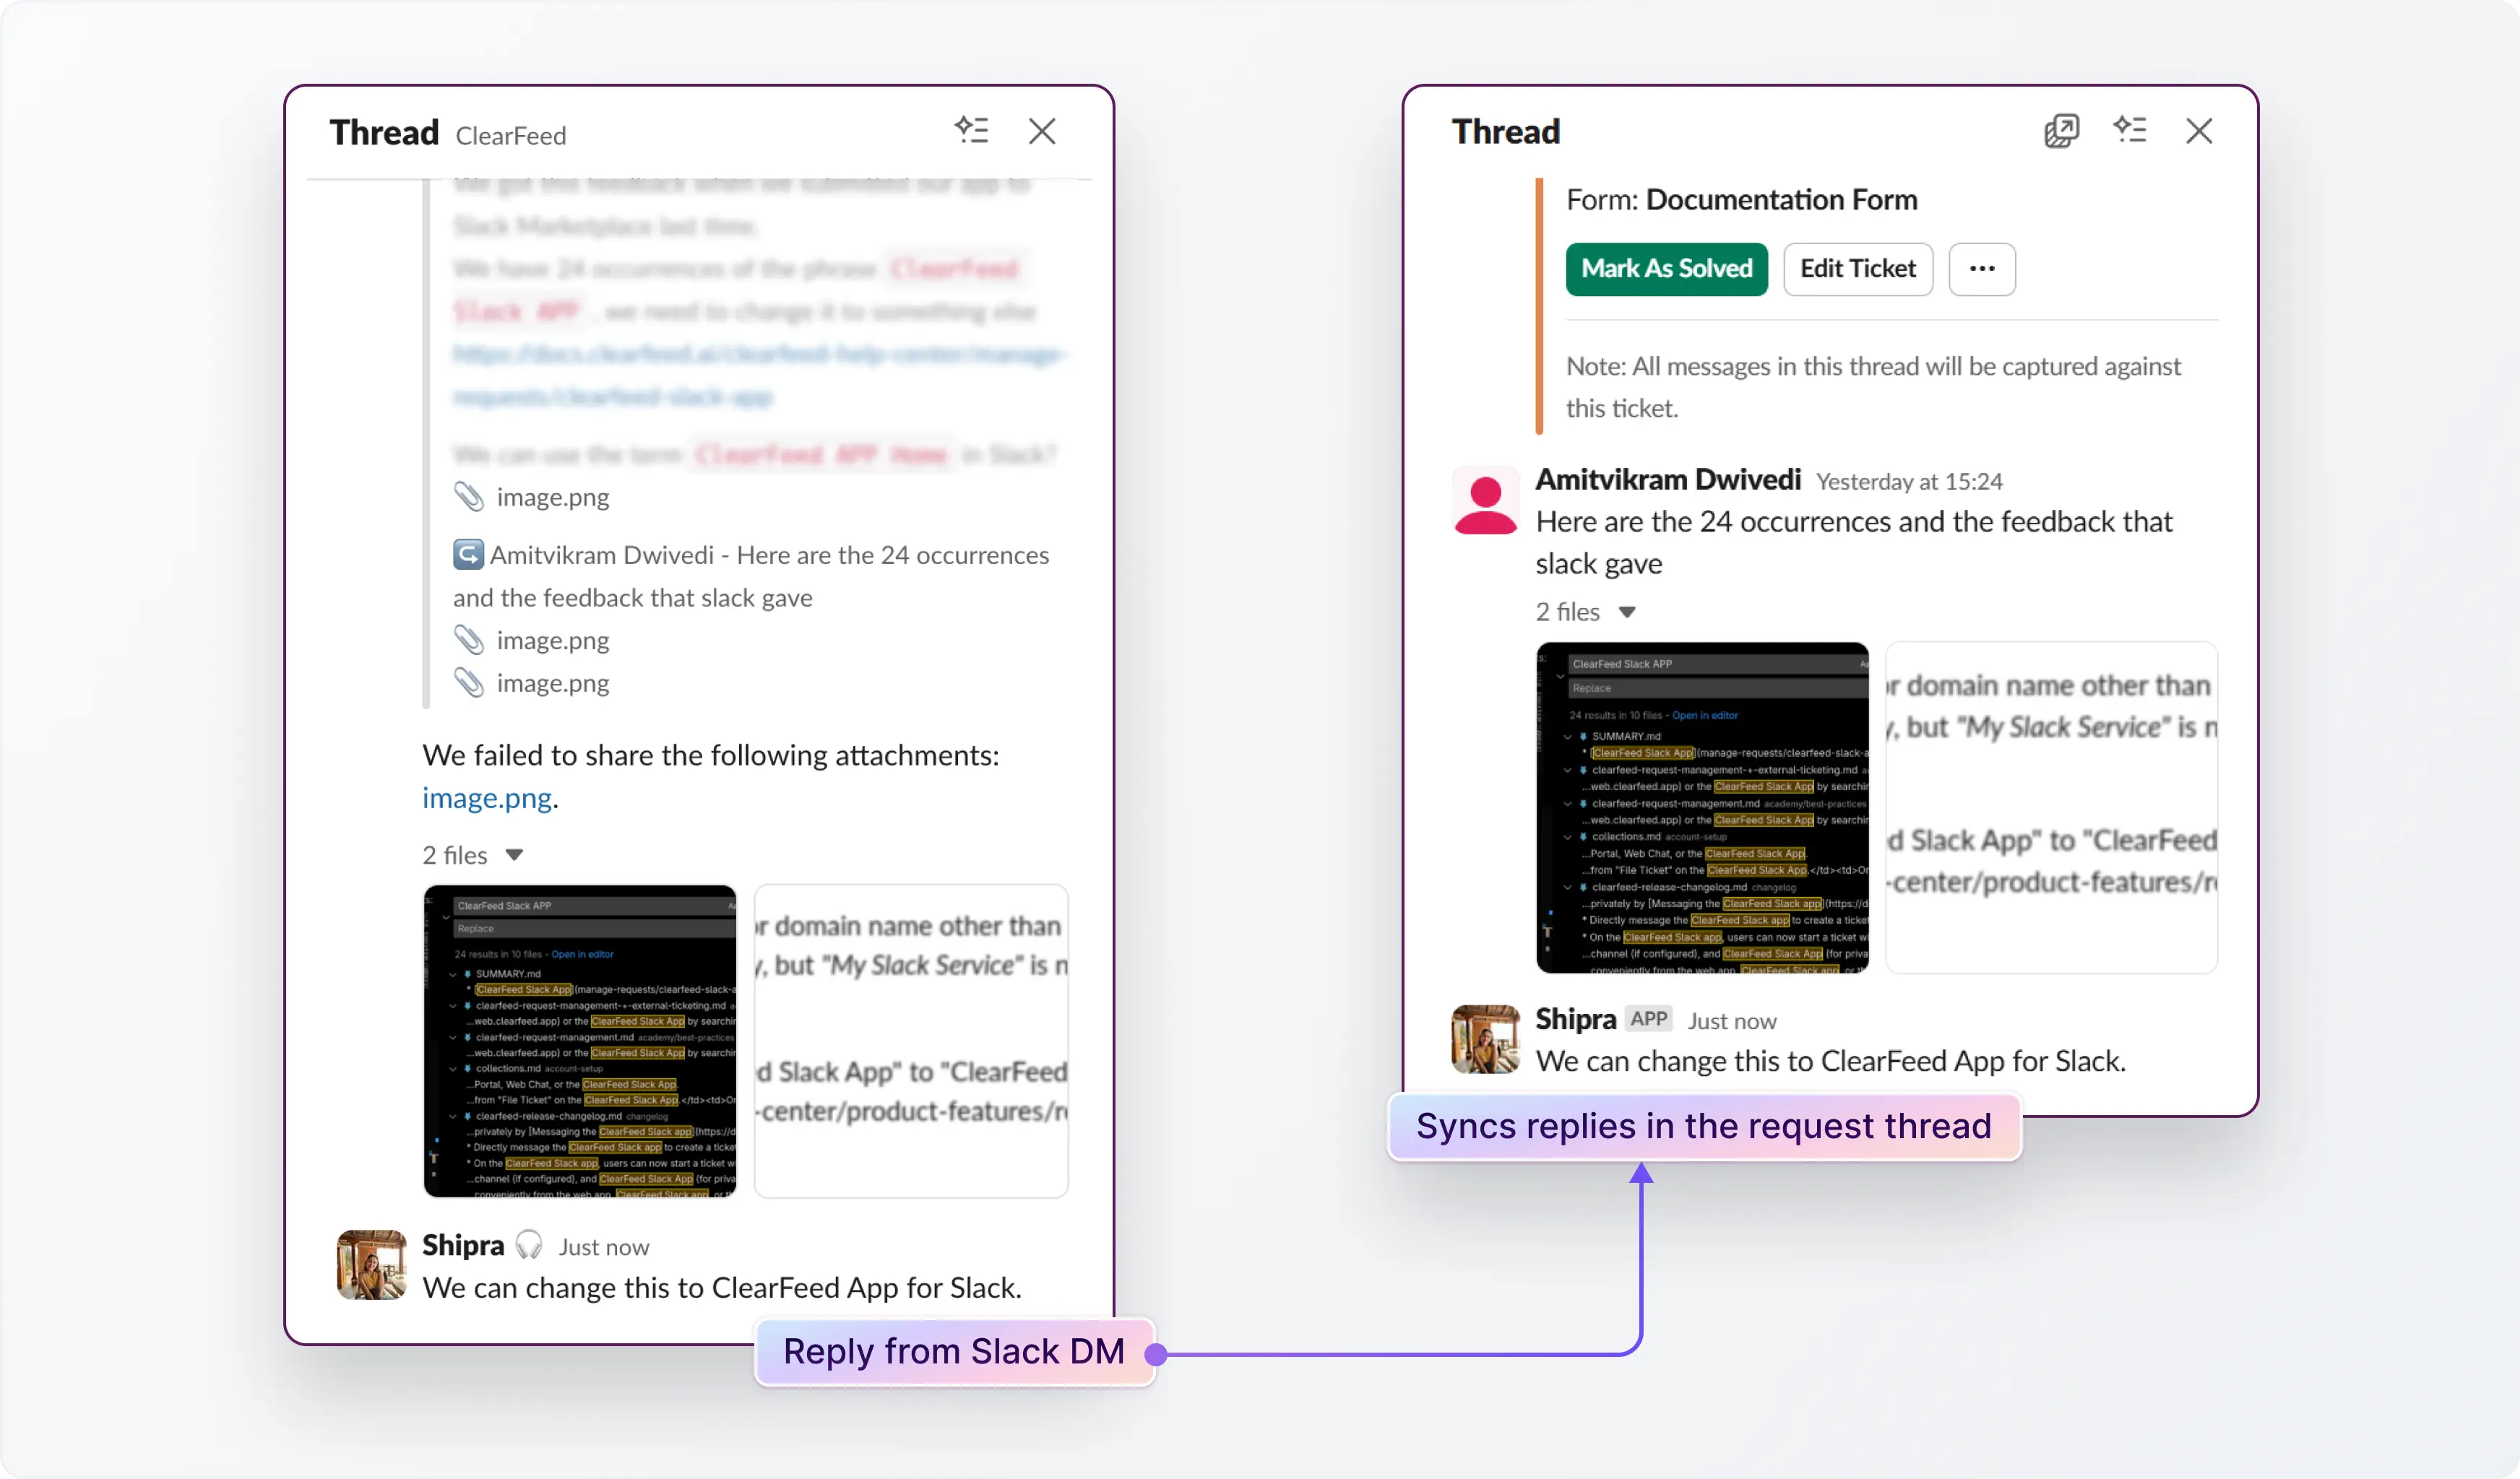Click 'Just now' timestamp in right thread

pyautogui.click(x=1732, y=1021)
